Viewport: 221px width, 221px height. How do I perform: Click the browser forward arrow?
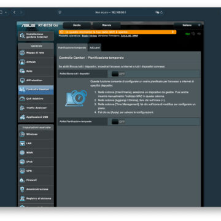(21, 12)
